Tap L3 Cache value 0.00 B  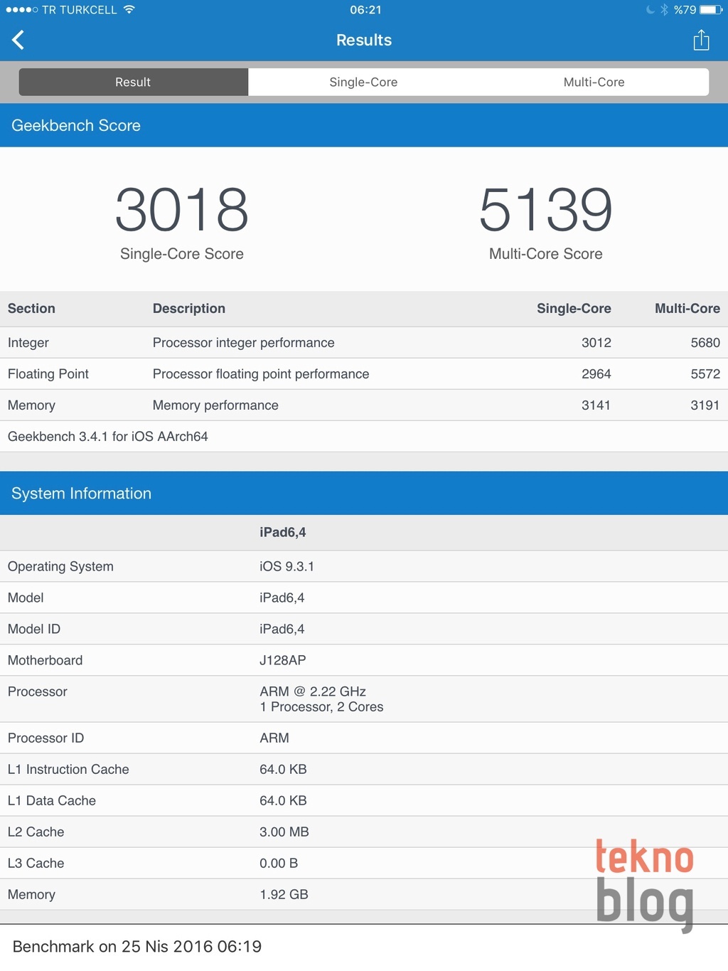pyautogui.click(x=279, y=864)
